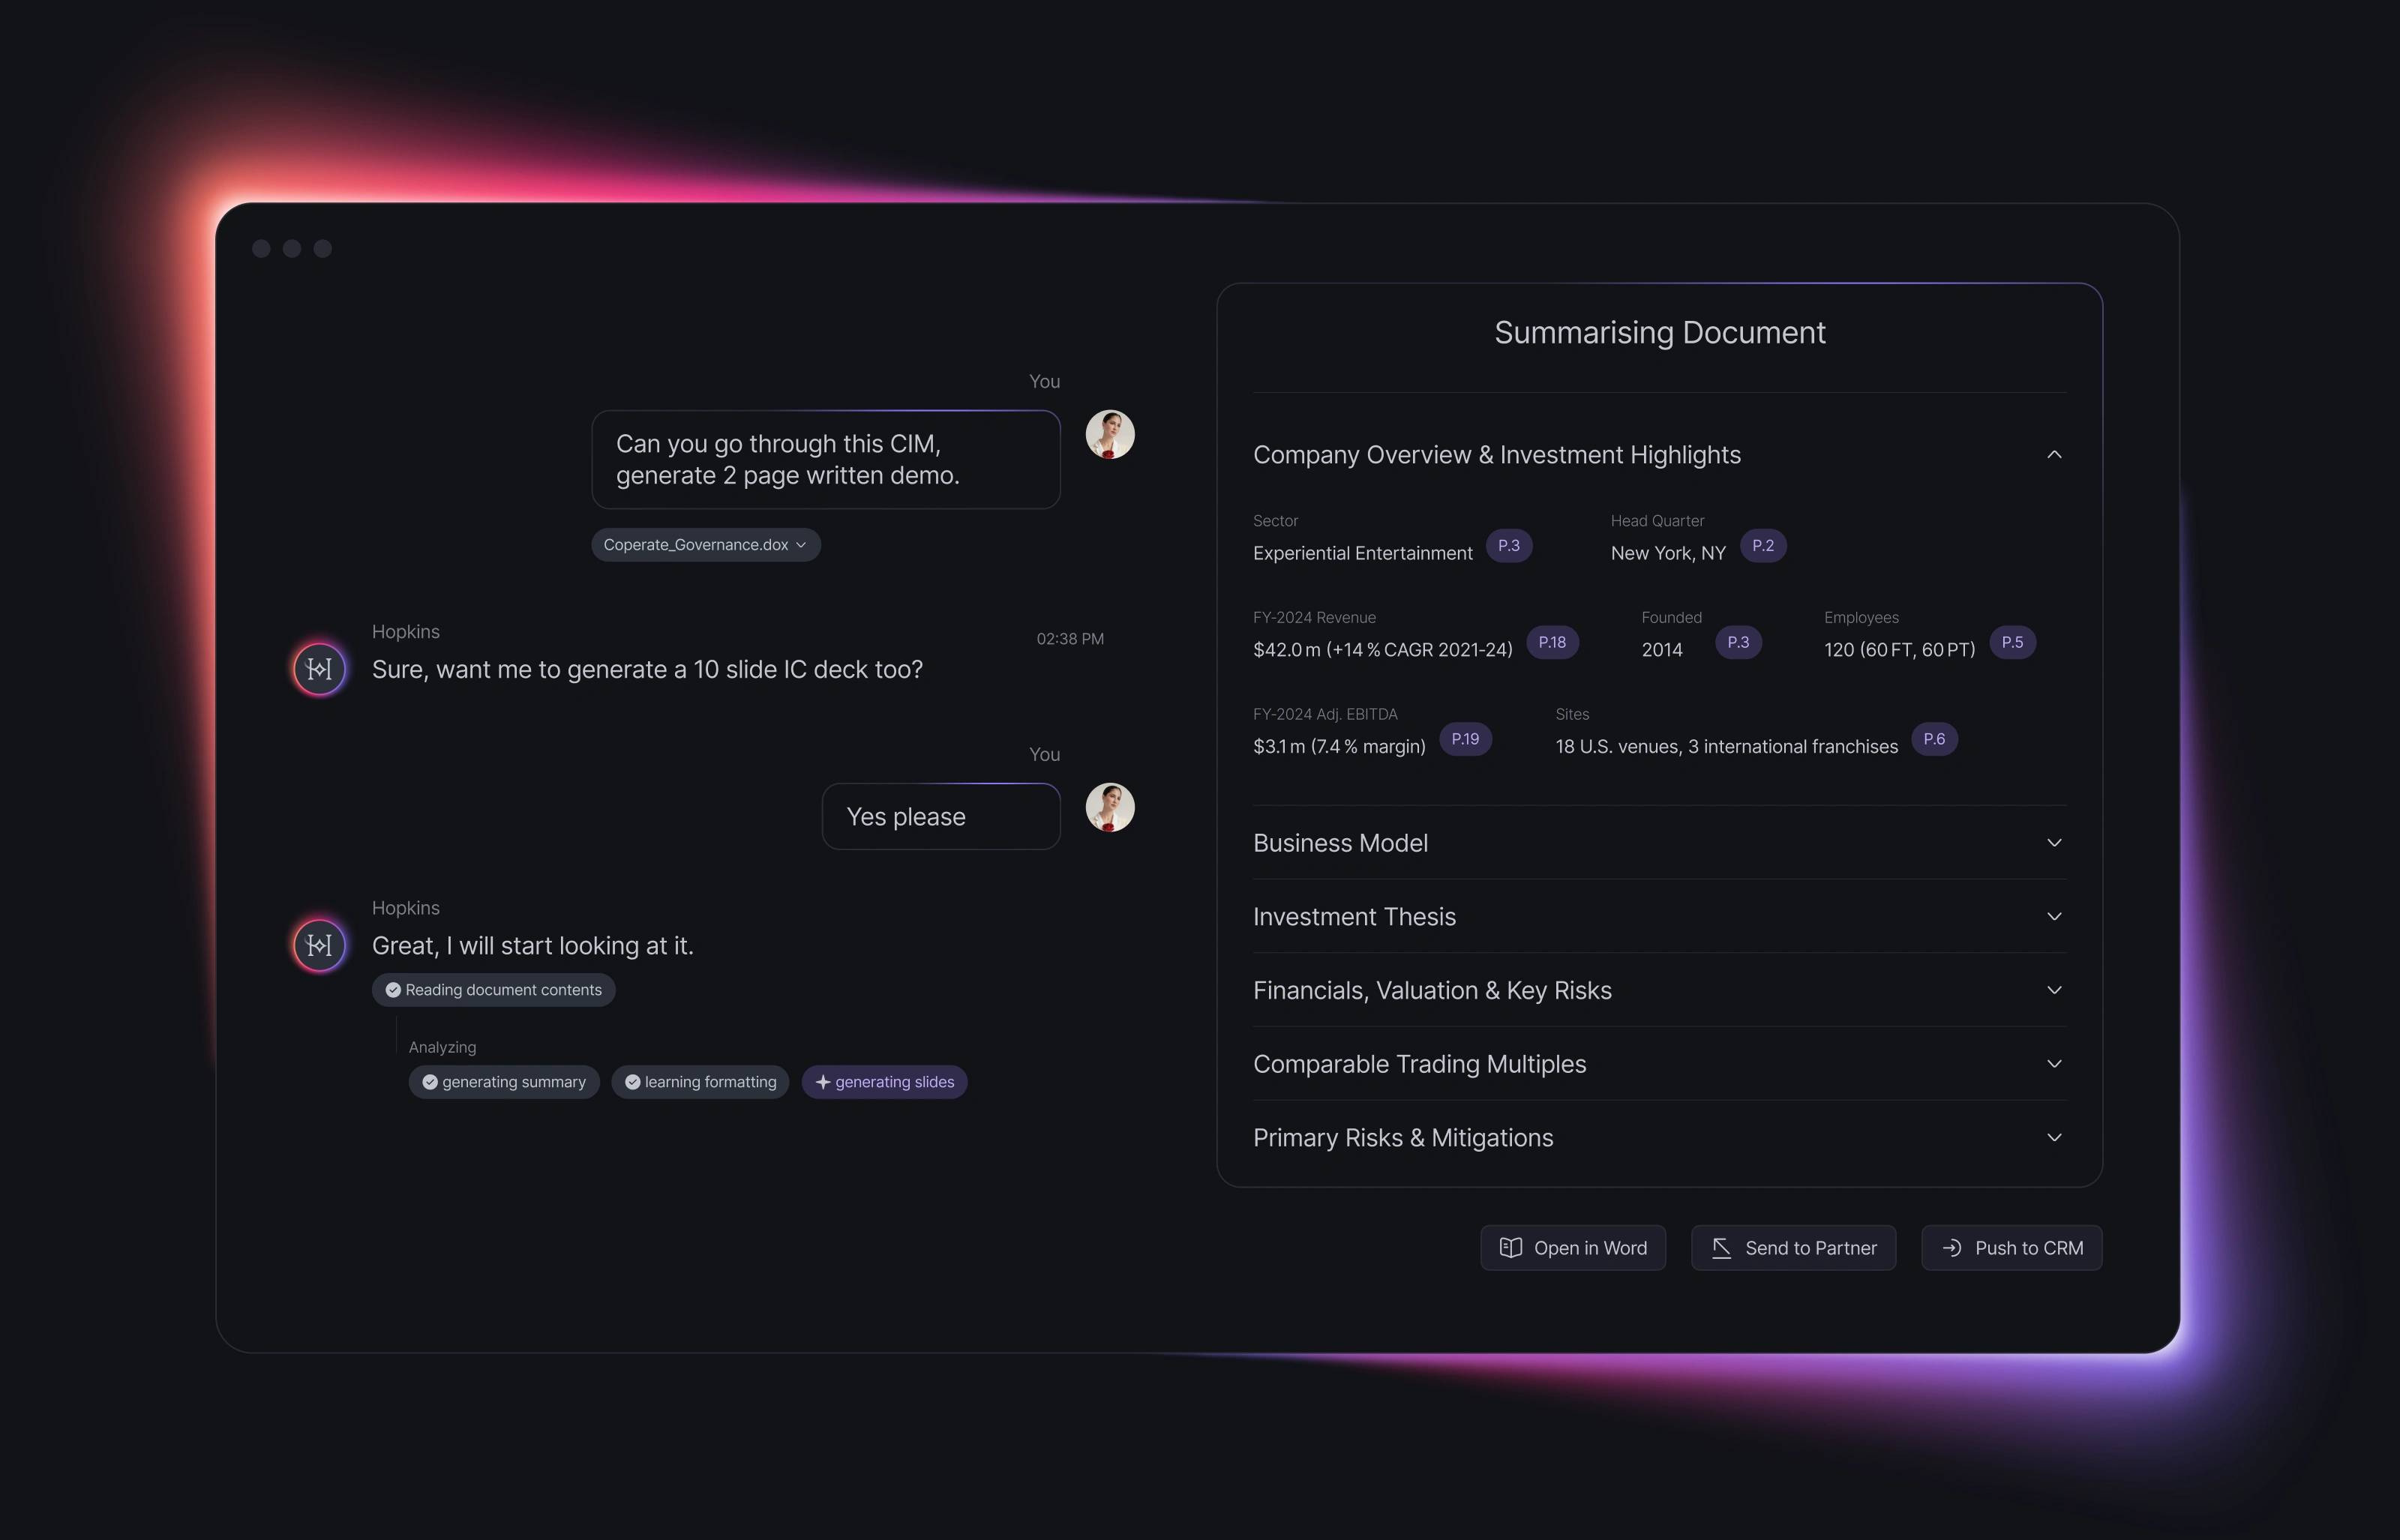This screenshot has width=2400, height=1540.
Task: Open page reference P.19 for Adj. EBITDA
Action: (1465, 739)
